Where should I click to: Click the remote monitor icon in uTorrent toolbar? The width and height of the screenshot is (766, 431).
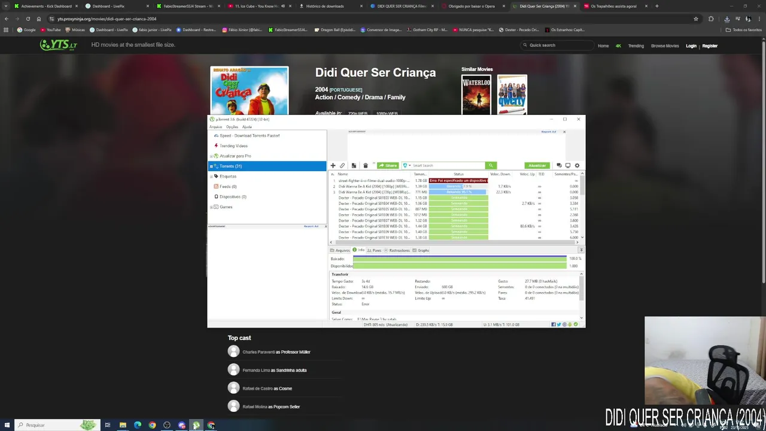568,165
